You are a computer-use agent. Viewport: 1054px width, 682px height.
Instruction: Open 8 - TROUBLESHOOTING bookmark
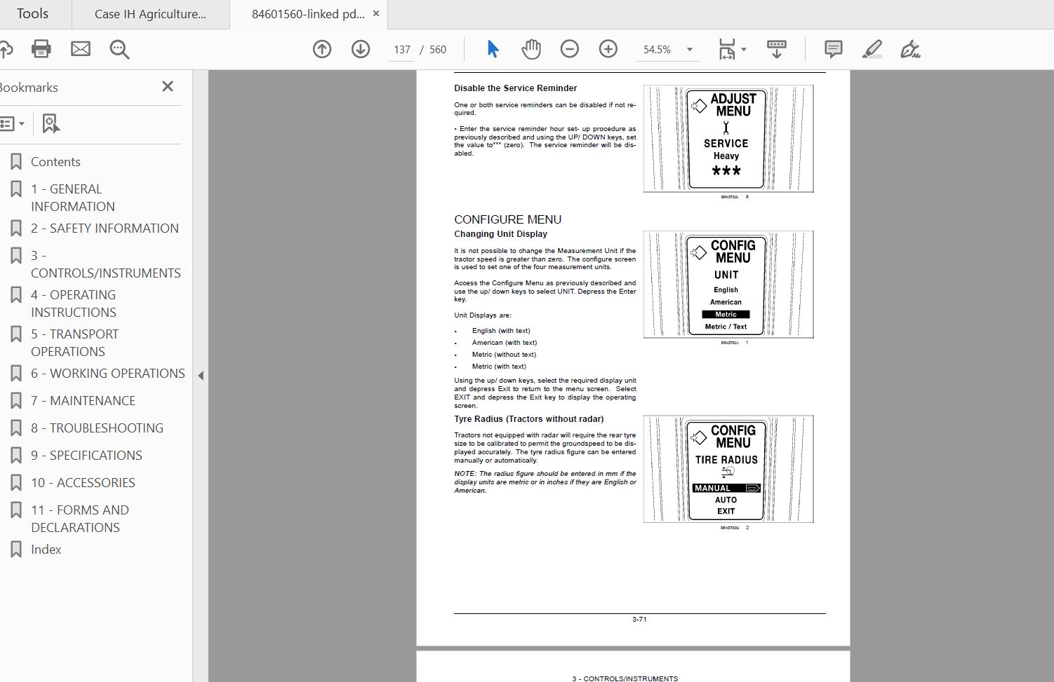97,428
